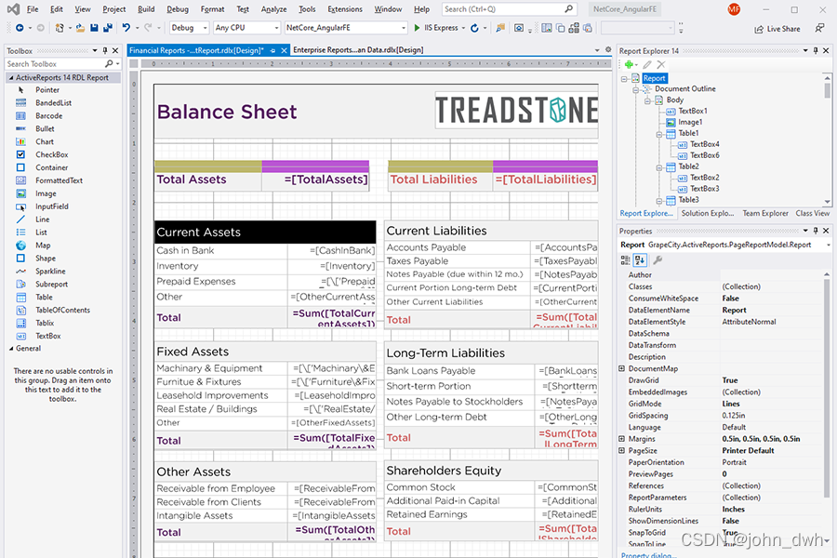Select the Image1 node in Report Explorer
This screenshot has width=837, height=558.
coord(690,122)
